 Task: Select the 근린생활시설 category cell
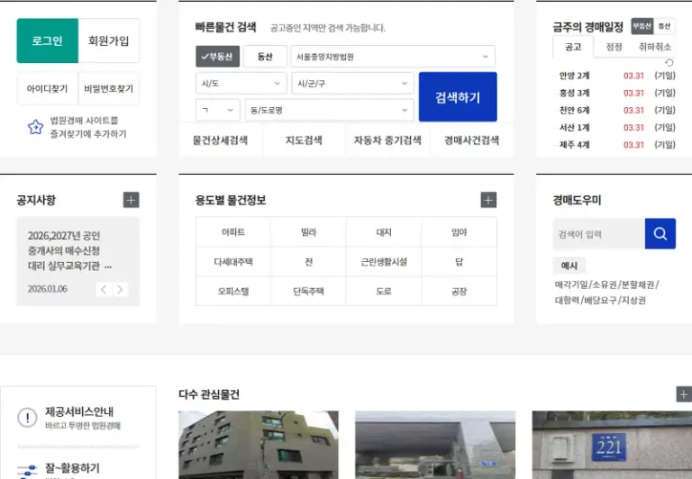(x=384, y=261)
